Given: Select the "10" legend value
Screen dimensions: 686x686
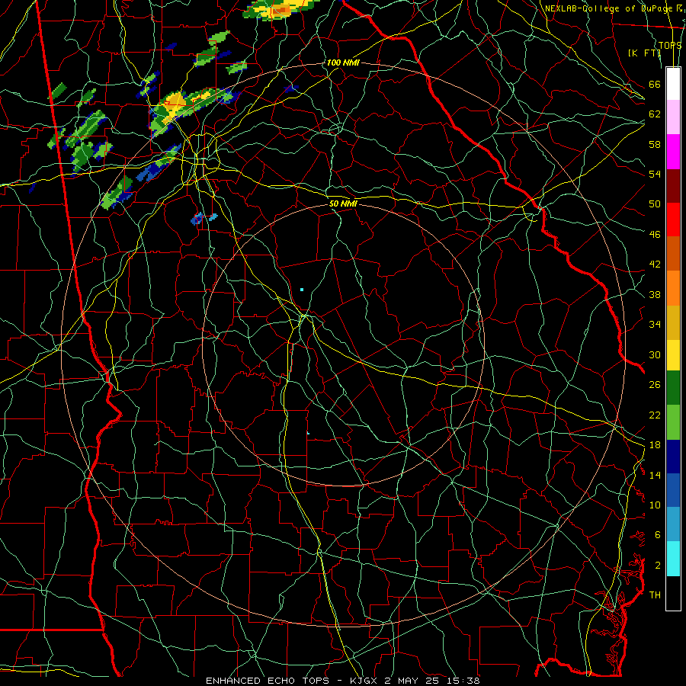Looking at the screenshot, I should coord(655,505).
